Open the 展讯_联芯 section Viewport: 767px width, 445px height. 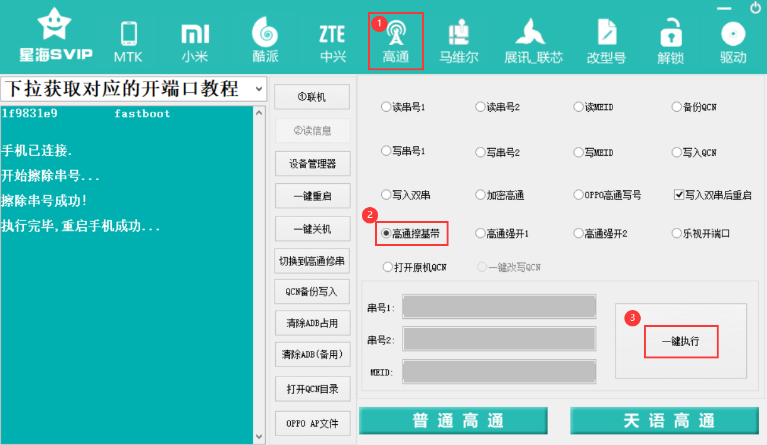point(533,42)
